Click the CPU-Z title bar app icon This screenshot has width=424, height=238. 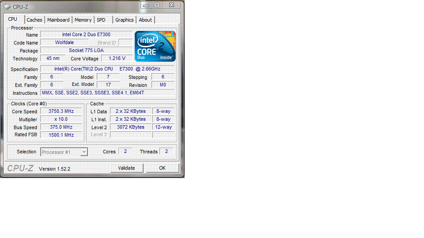coord(7,7)
